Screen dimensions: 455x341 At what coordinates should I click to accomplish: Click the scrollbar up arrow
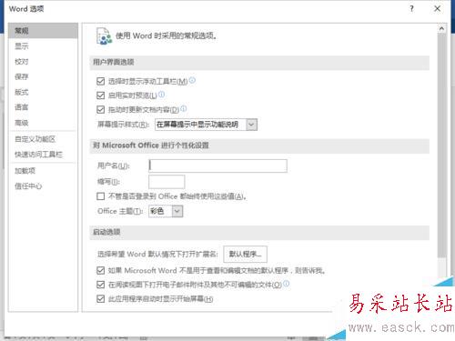point(441,28)
